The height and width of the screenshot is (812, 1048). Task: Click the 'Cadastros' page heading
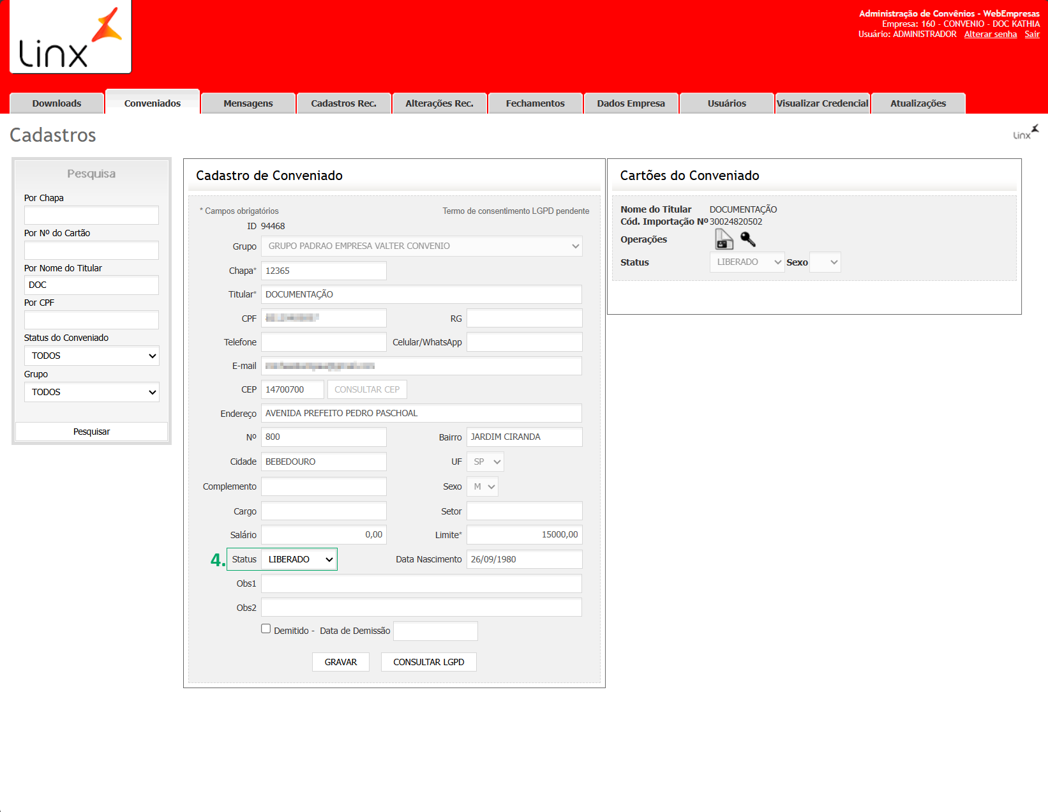tap(53, 135)
